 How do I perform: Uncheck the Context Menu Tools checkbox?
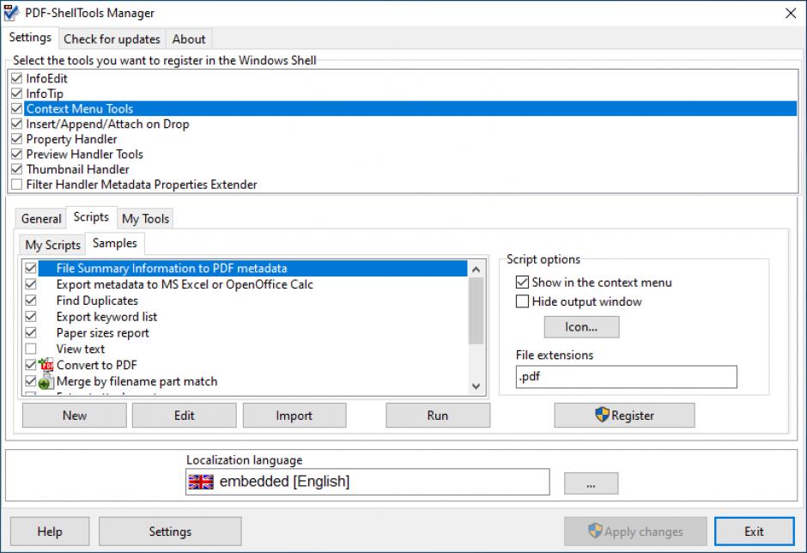click(17, 109)
